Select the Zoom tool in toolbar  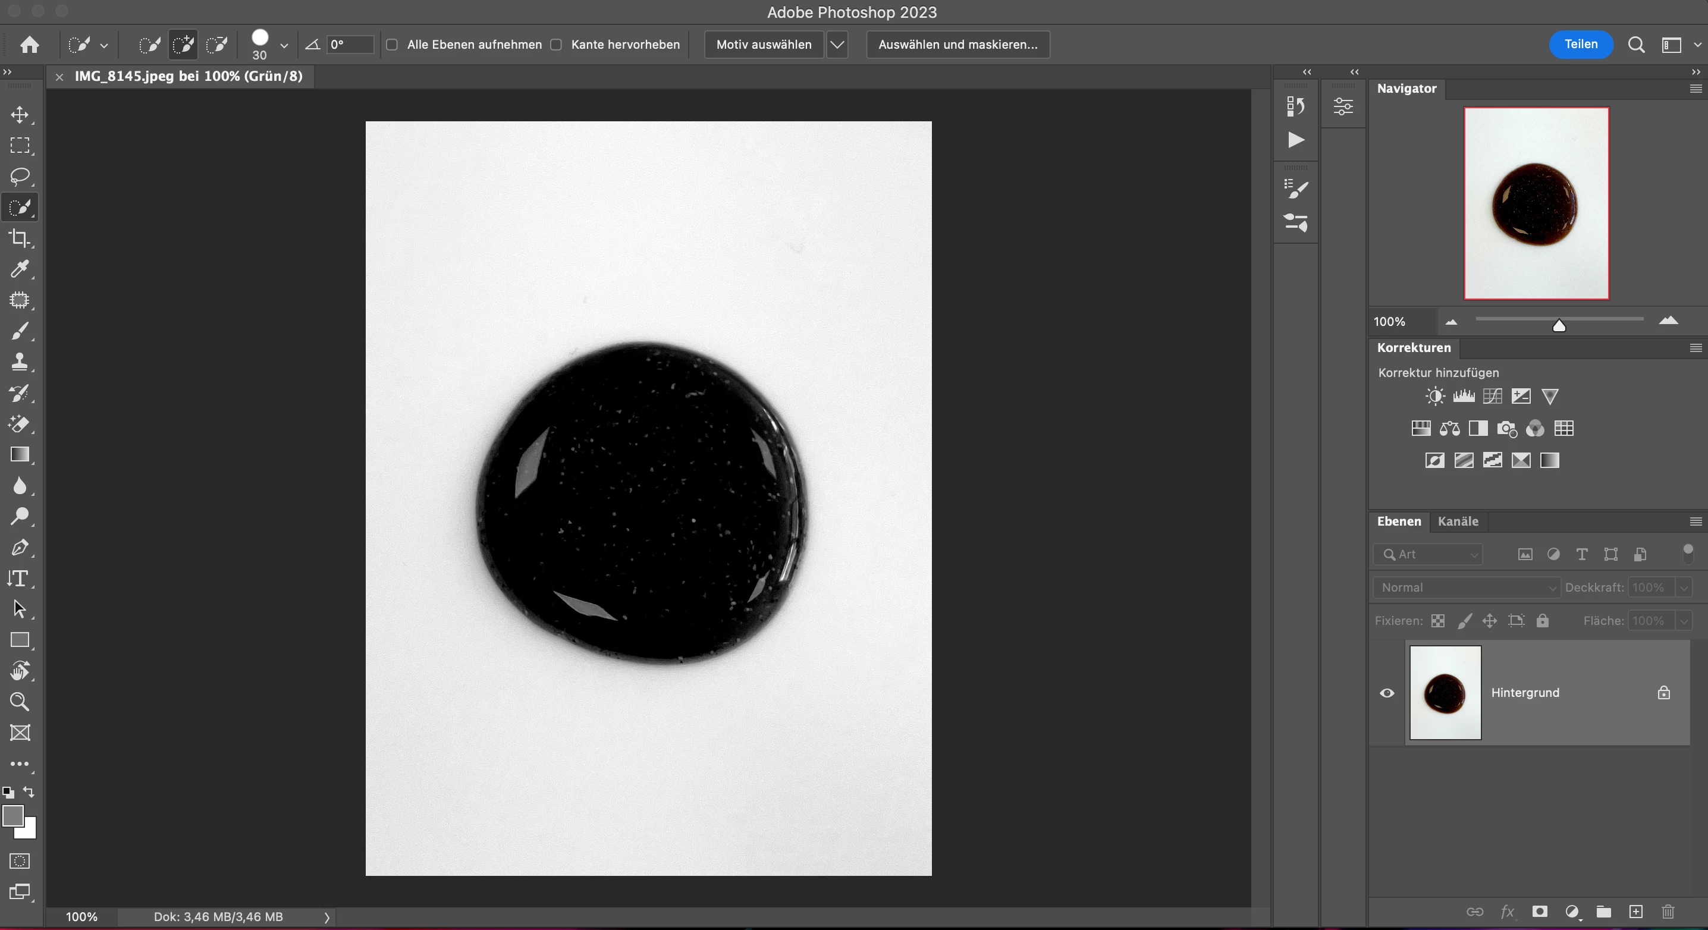click(x=20, y=701)
